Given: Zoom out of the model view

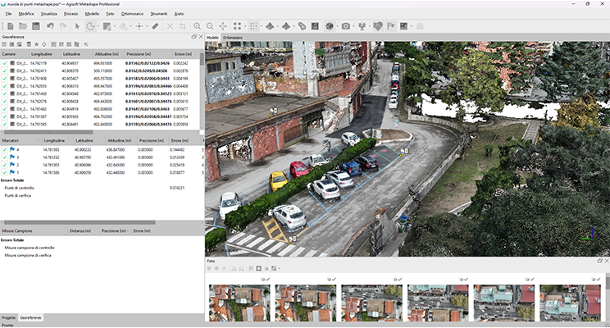Looking at the screenshot, I should (210, 26).
